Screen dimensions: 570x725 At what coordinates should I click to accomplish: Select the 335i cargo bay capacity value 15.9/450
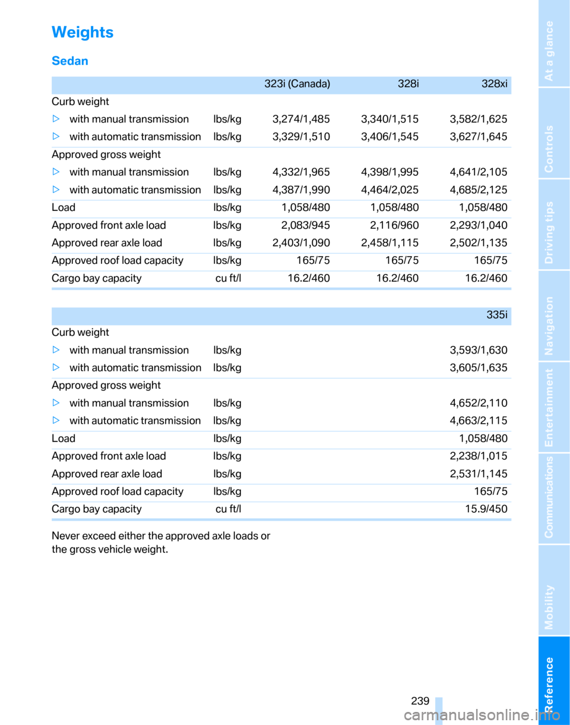click(486, 509)
